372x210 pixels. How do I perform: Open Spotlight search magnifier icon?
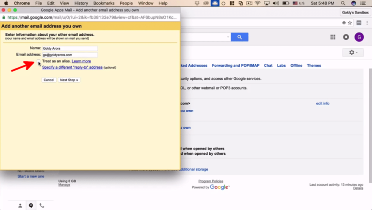(x=343, y=3)
